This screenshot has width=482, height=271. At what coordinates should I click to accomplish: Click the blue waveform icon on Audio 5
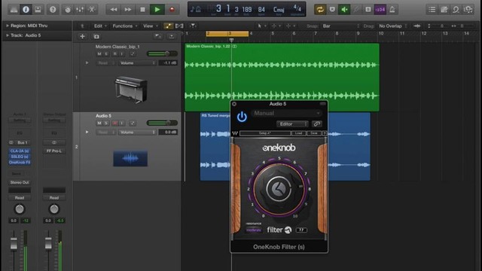(130, 158)
